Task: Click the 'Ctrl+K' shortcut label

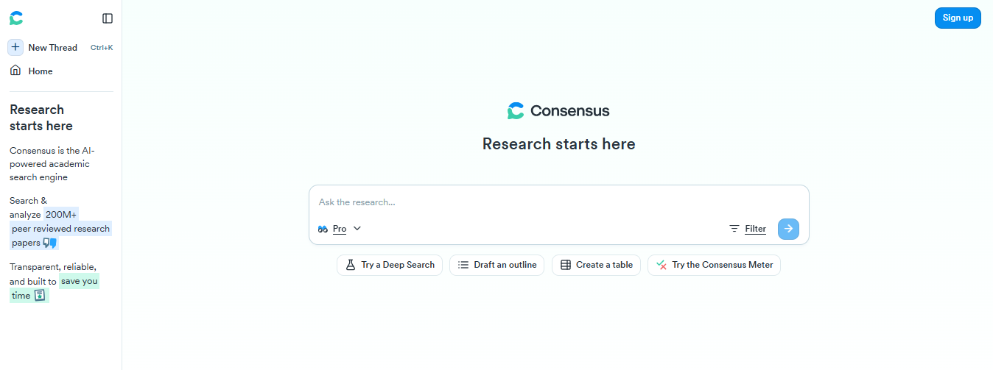Action: [x=102, y=48]
